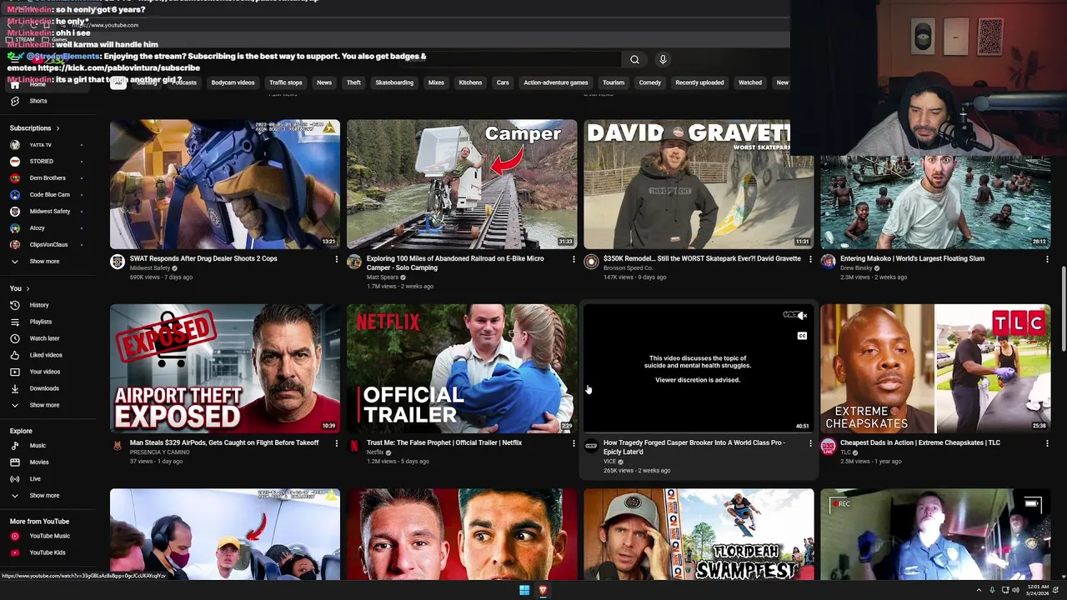Open the History icon in sidebar
The image size is (1067, 600).
pyautogui.click(x=15, y=305)
